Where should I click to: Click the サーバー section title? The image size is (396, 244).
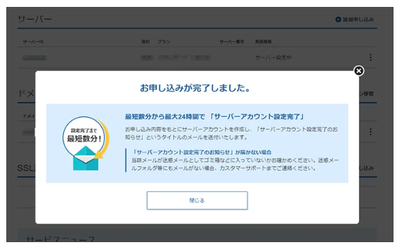tap(35, 19)
